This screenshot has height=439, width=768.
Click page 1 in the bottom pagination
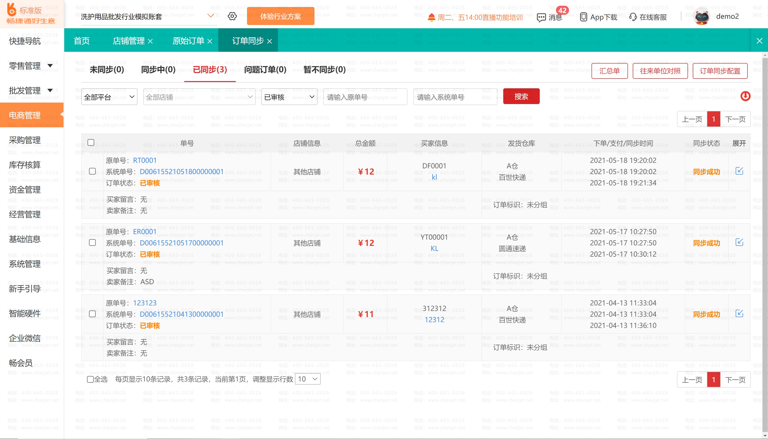pyautogui.click(x=713, y=380)
